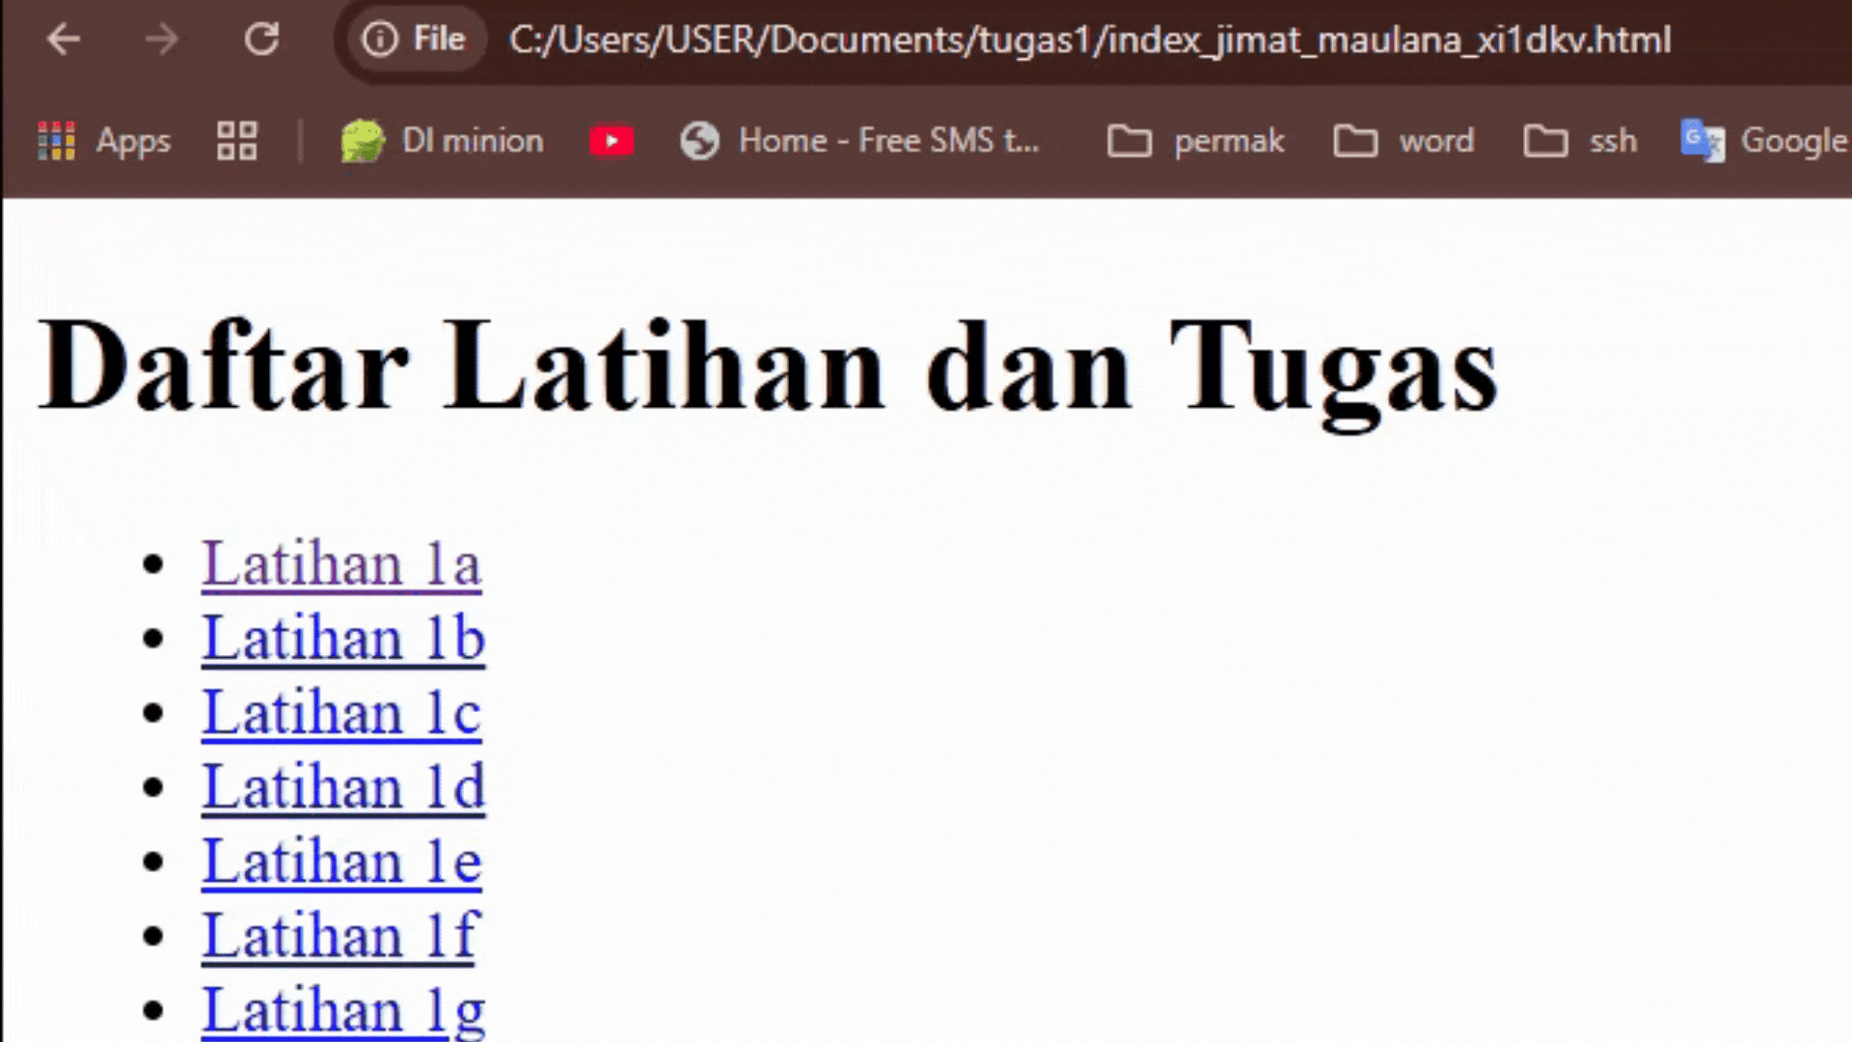The width and height of the screenshot is (1852, 1042).
Task: Open the Apps grid shortcut
Action: [104, 141]
